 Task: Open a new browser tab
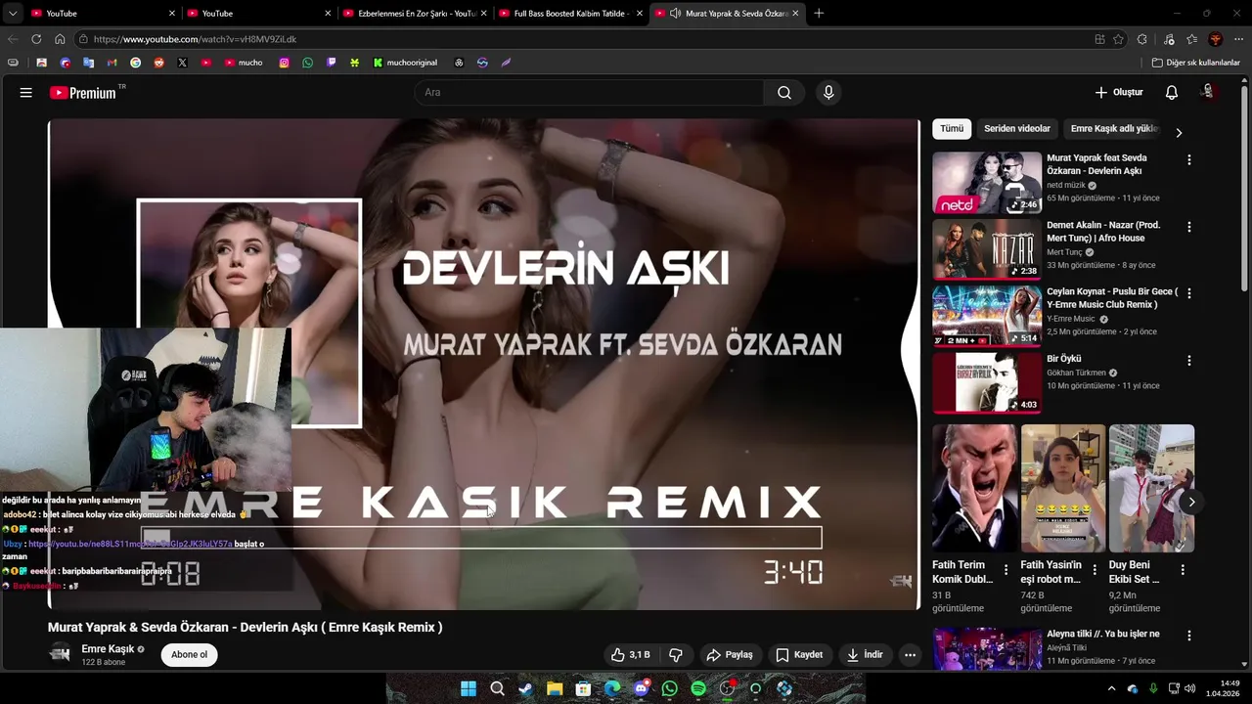point(819,13)
